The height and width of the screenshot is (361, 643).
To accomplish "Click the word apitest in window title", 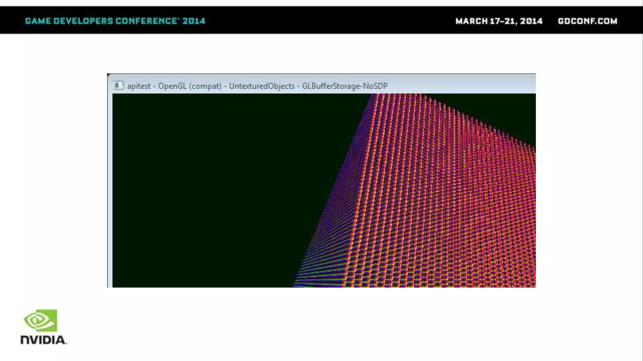I will [x=139, y=86].
